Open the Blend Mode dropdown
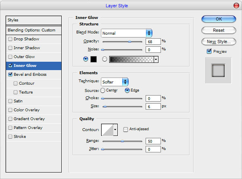The image size is (242, 179). 127,33
